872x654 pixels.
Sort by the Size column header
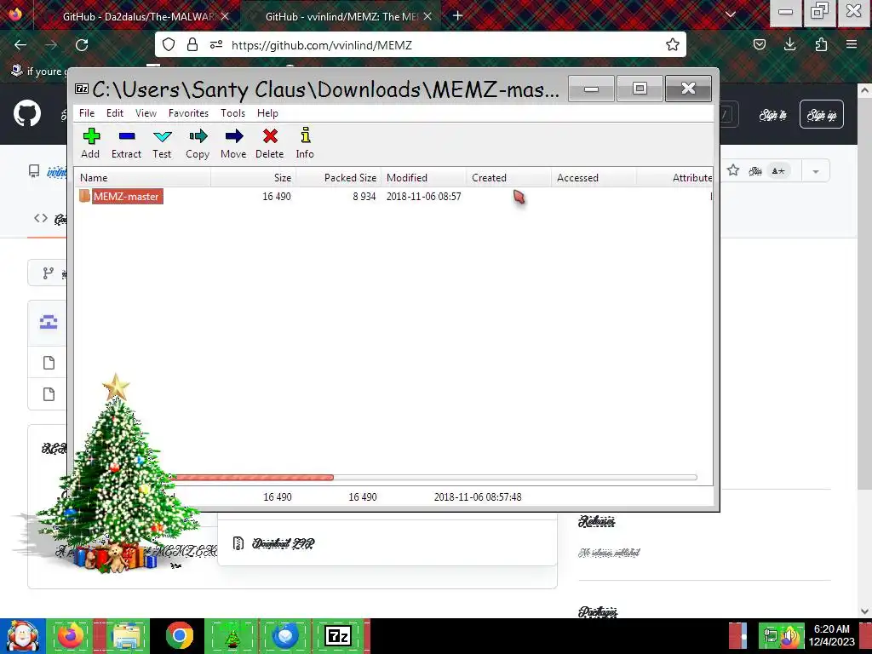pos(254,178)
